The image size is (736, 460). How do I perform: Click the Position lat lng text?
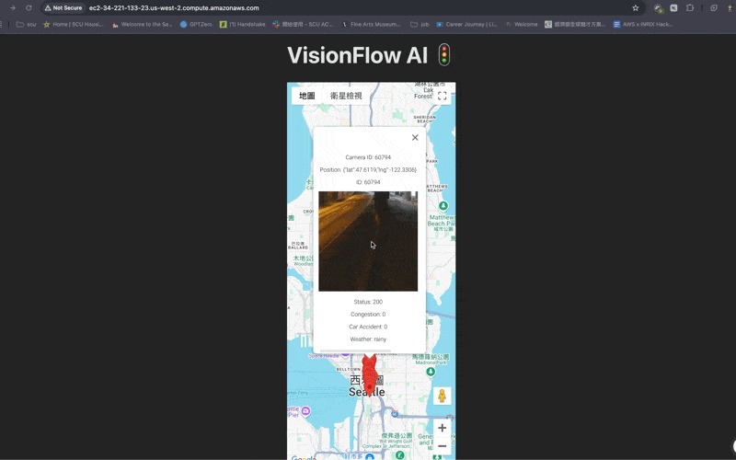pyautogui.click(x=368, y=169)
